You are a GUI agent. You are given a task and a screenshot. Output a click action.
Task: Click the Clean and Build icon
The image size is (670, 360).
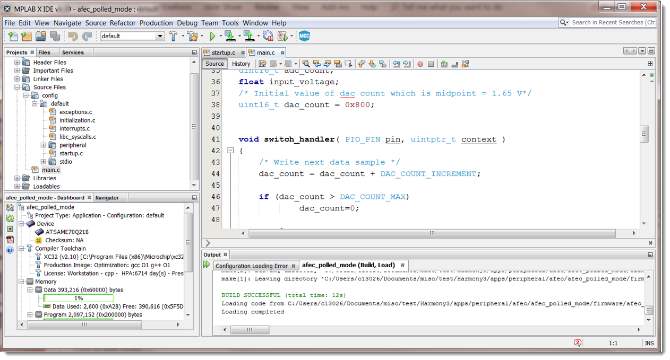coord(192,36)
